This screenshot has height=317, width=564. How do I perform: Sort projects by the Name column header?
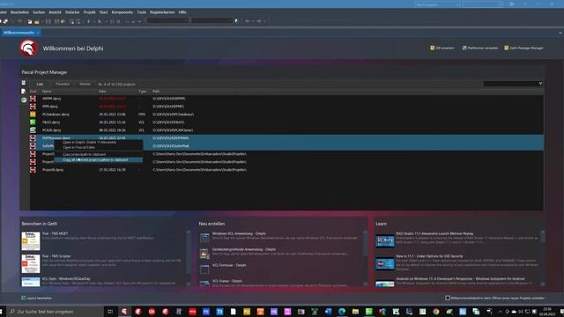pos(47,92)
